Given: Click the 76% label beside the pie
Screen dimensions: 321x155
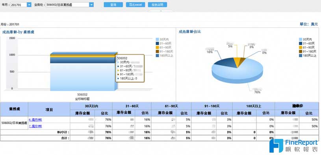Looking at the screenshot, I should pyautogui.click(x=257, y=92).
